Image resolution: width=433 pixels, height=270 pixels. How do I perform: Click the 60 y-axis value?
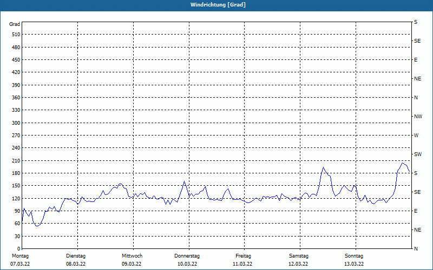point(17,224)
